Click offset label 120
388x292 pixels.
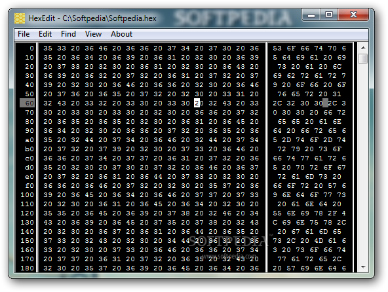click(x=28, y=213)
